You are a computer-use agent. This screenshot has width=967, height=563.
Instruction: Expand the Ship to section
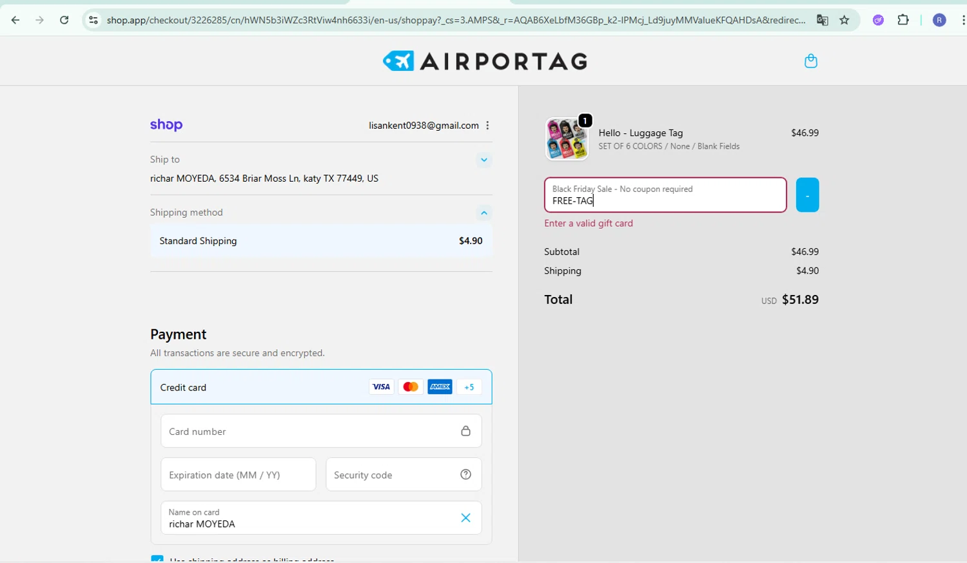(484, 160)
